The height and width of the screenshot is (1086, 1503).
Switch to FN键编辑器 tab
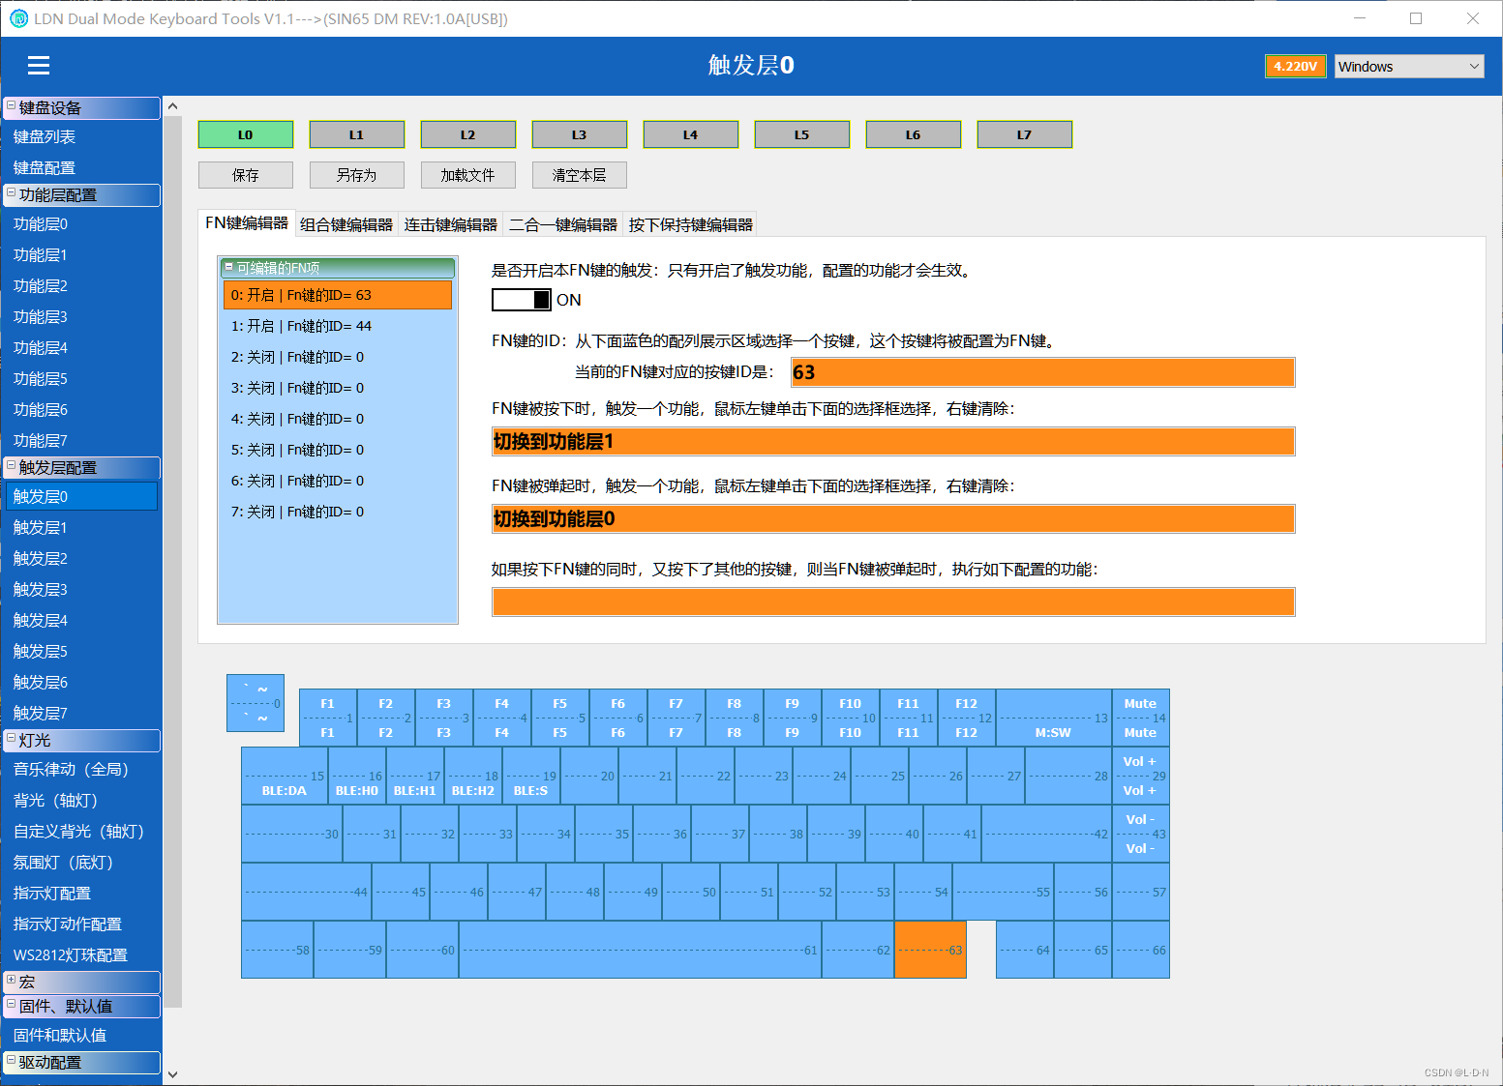247,223
